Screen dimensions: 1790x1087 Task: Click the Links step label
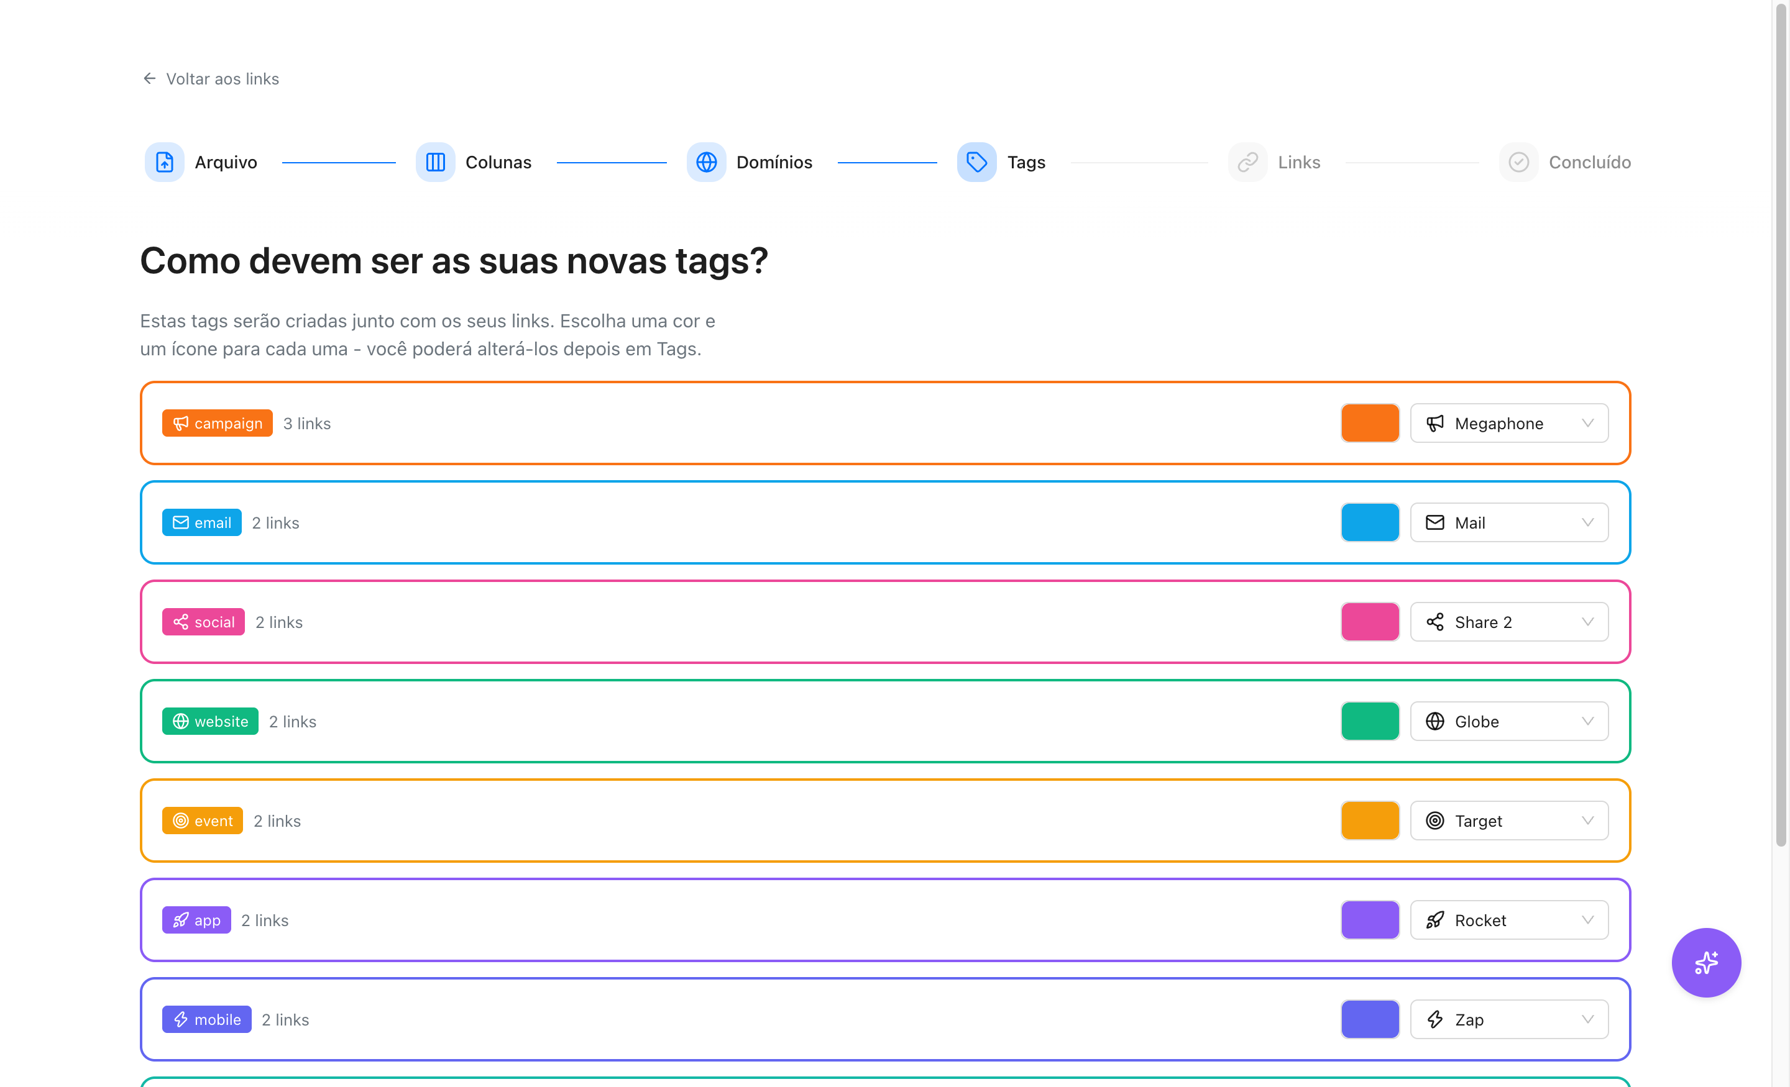coord(1299,162)
